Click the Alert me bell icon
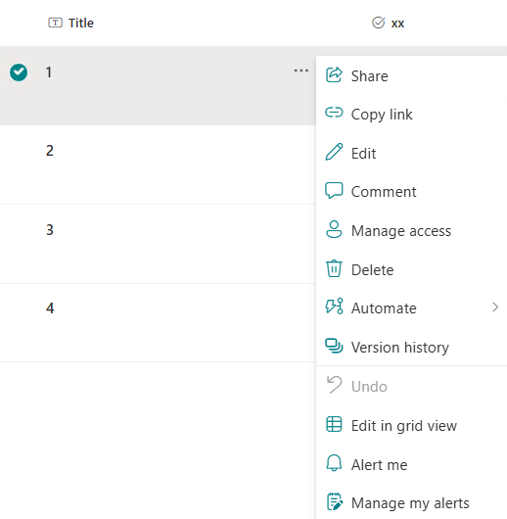This screenshot has height=519, width=507. tap(334, 463)
